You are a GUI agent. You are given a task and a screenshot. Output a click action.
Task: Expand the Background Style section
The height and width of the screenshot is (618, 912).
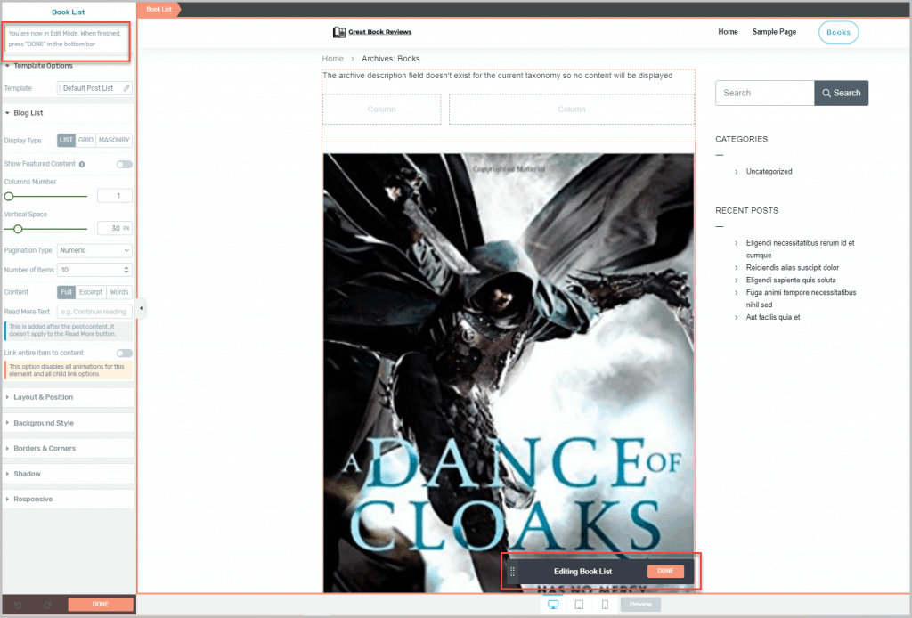[44, 423]
